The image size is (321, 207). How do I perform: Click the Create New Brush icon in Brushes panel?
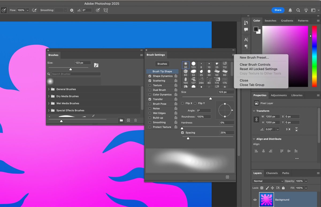[x=128, y=120]
